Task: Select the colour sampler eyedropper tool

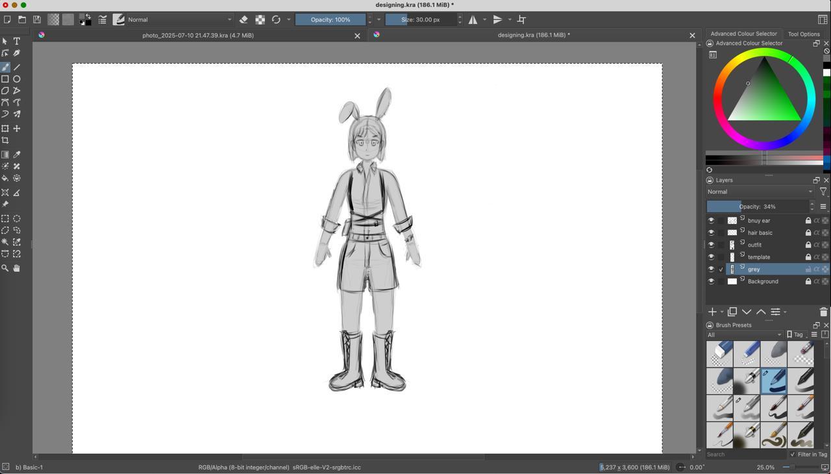Action: pos(17,155)
